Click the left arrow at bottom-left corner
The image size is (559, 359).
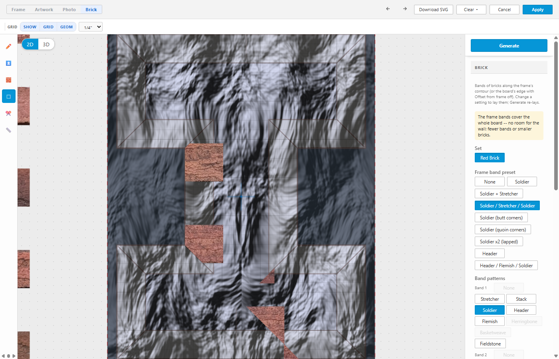tap(3, 356)
